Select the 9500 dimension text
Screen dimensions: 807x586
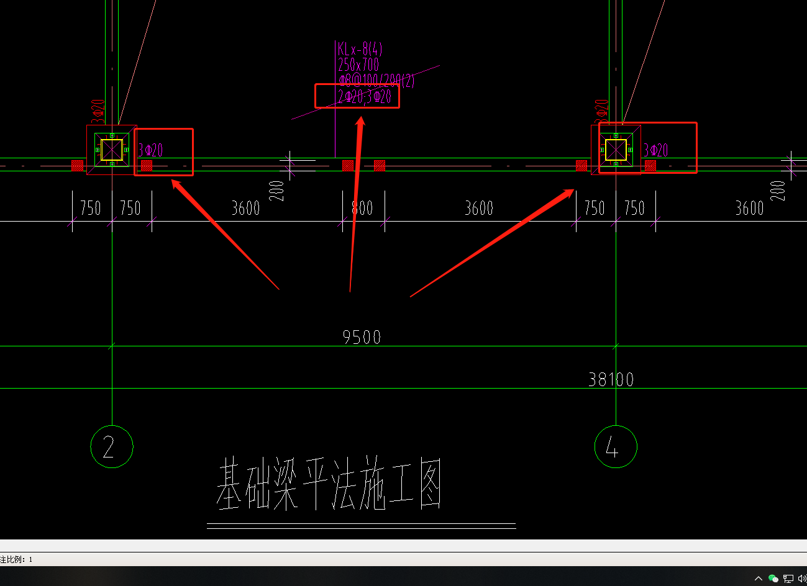click(x=362, y=337)
